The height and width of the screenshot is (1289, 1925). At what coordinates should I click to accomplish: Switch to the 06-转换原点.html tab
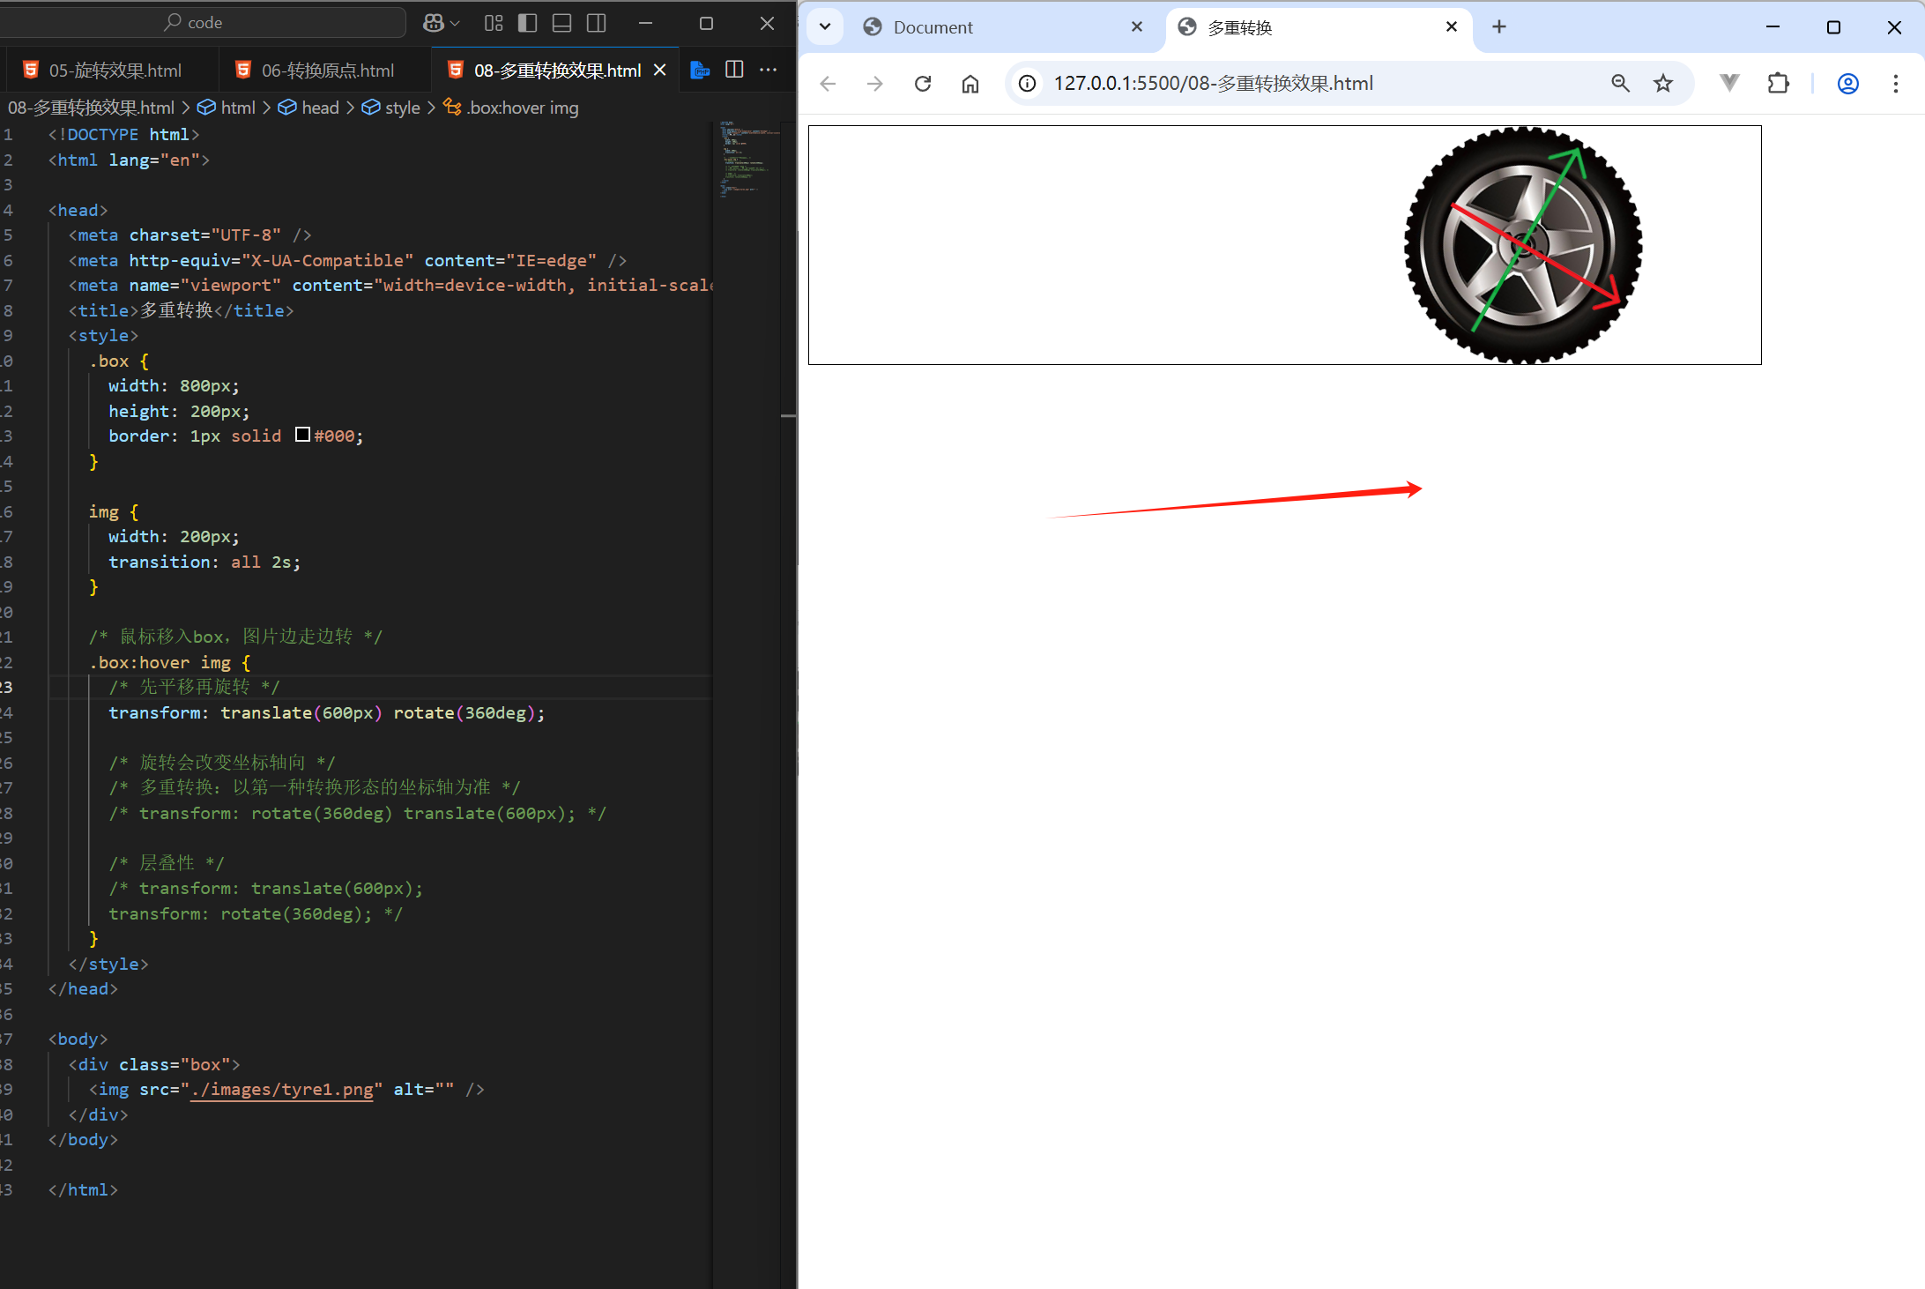(327, 71)
